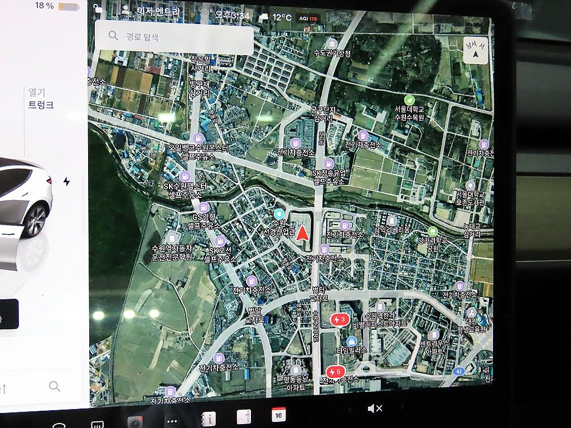This screenshot has height=428, width=571.
Task: Open the calendar app showing 16
Action: (x=279, y=414)
